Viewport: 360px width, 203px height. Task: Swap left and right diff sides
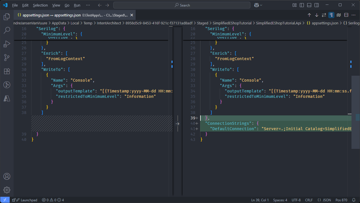tap(324, 15)
